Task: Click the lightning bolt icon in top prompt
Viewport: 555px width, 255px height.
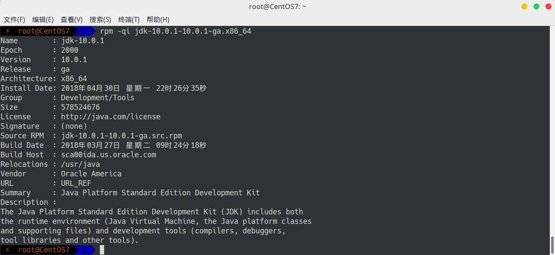Action: (x=7, y=31)
